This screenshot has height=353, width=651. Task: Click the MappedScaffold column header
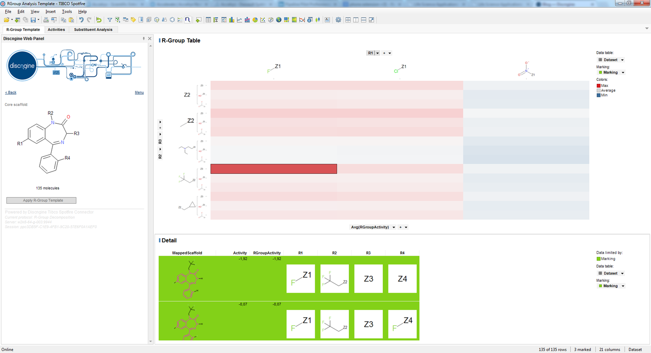click(x=187, y=253)
